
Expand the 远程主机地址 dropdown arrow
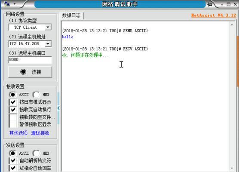click(x=48, y=44)
